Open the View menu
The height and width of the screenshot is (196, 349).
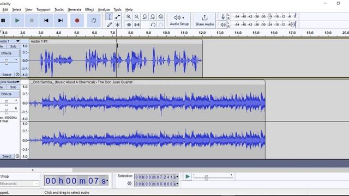coord(29,10)
